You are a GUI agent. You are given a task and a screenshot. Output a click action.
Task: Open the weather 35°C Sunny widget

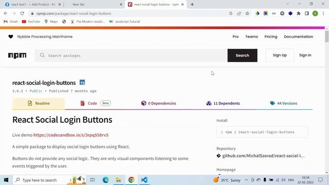227,180
